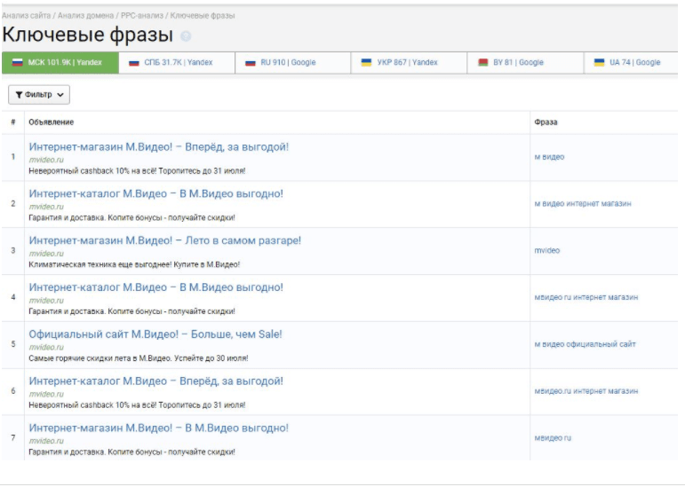
Task: Click the Объявление column header
Action: (52, 122)
